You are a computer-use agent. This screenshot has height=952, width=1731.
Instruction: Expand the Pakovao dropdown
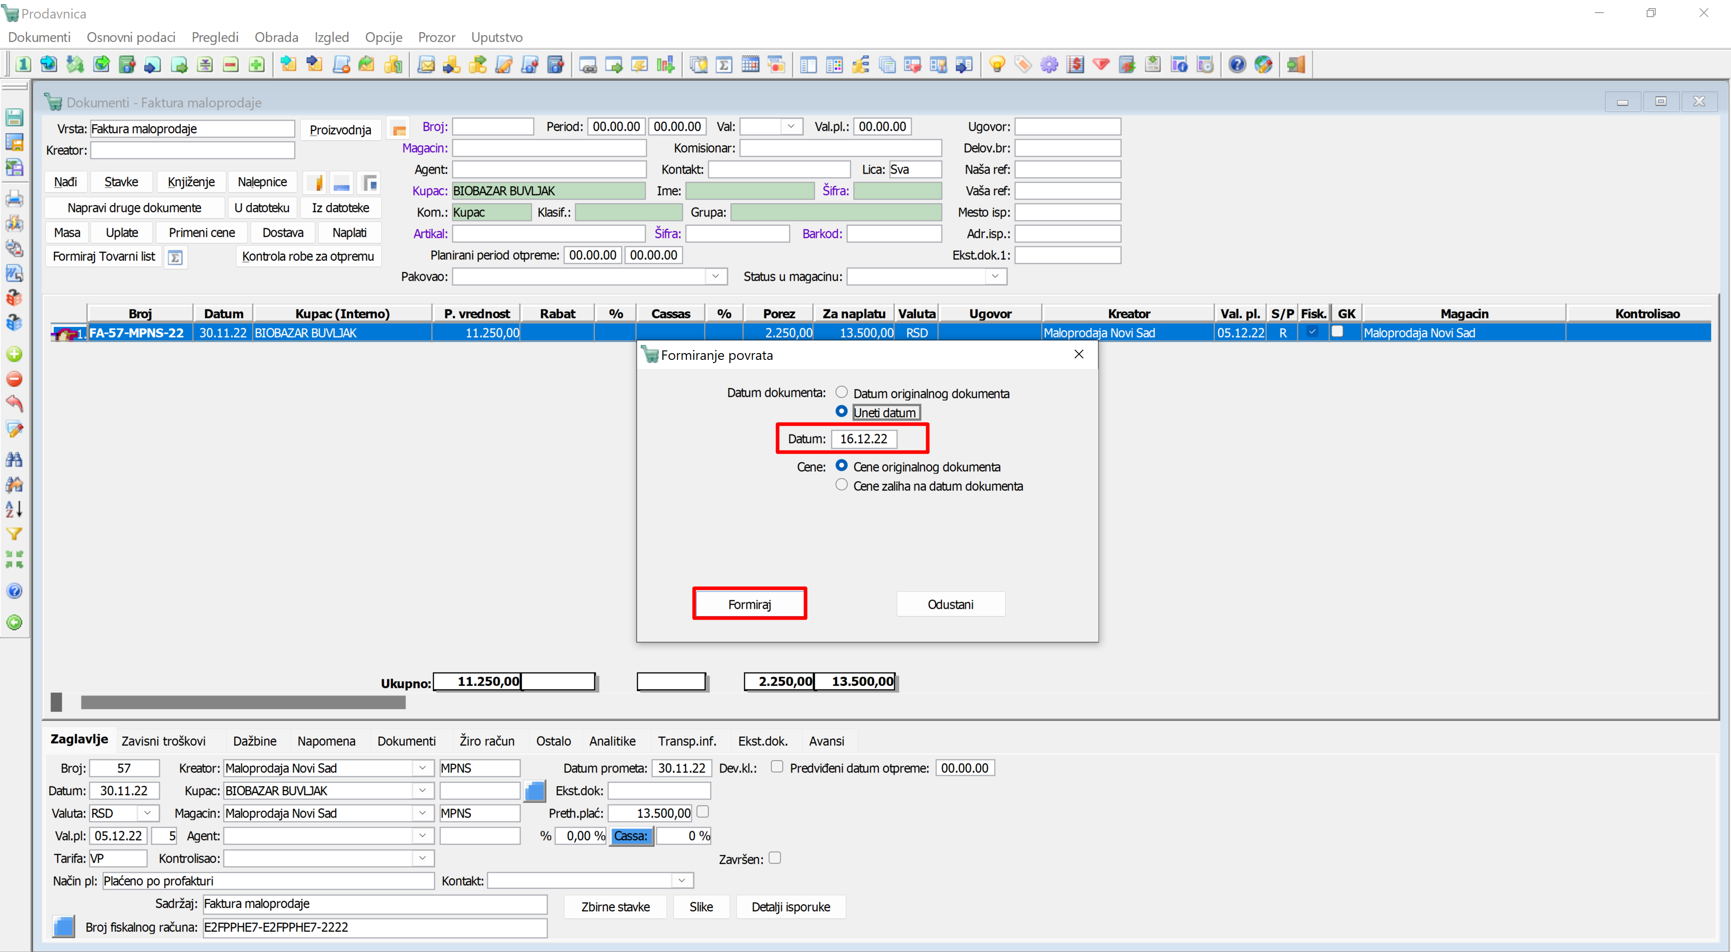(x=716, y=276)
